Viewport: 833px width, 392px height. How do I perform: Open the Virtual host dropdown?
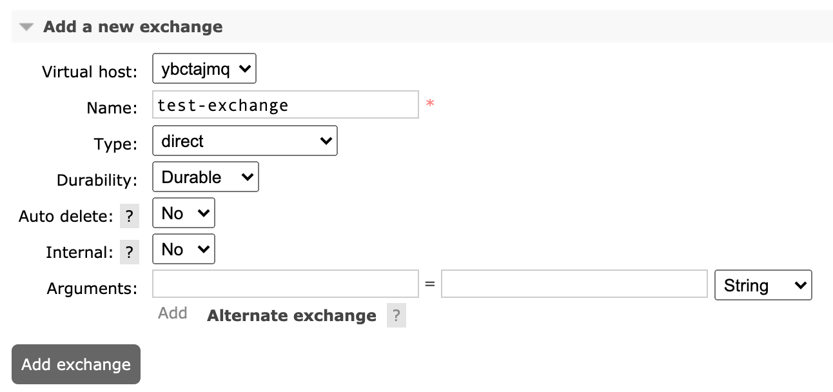pos(204,68)
